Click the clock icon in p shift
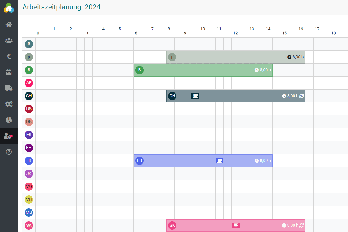348x232 pixels. point(289,57)
